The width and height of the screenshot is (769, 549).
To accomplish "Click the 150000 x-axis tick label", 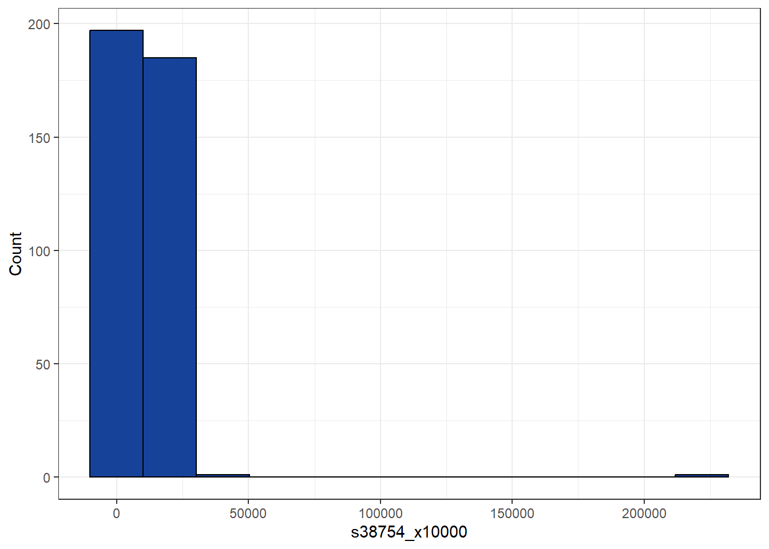I will pyautogui.click(x=512, y=514).
